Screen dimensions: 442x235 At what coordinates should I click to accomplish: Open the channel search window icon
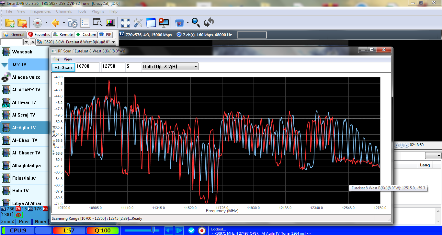click(97, 23)
